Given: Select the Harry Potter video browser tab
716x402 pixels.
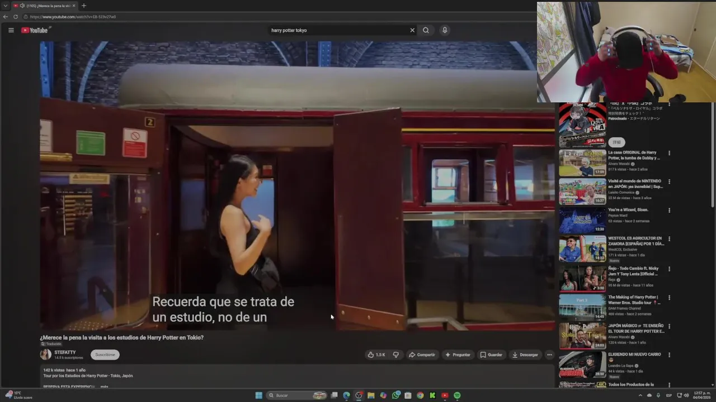Looking at the screenshot, I should point(44,6).
